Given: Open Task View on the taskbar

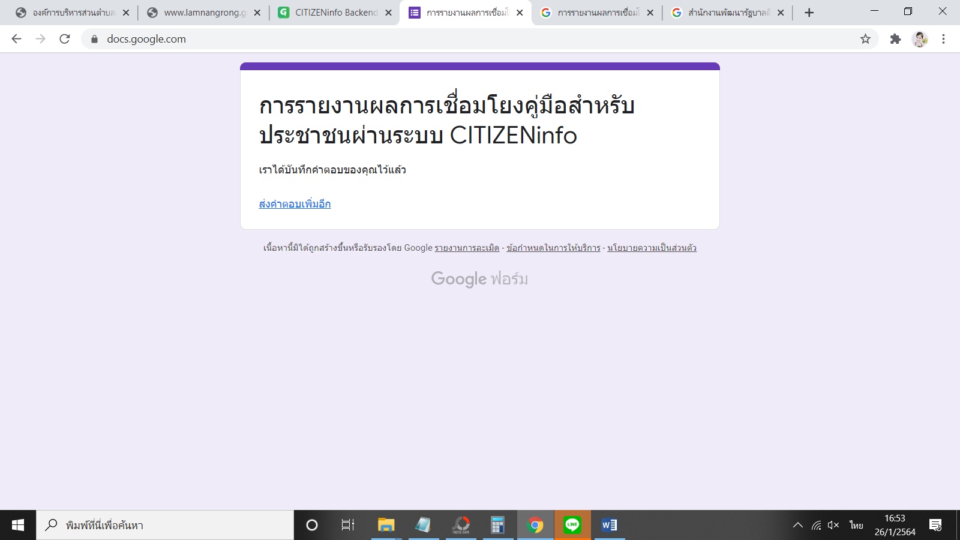Looking at the screenshot, I should click(x=348, y=525).
